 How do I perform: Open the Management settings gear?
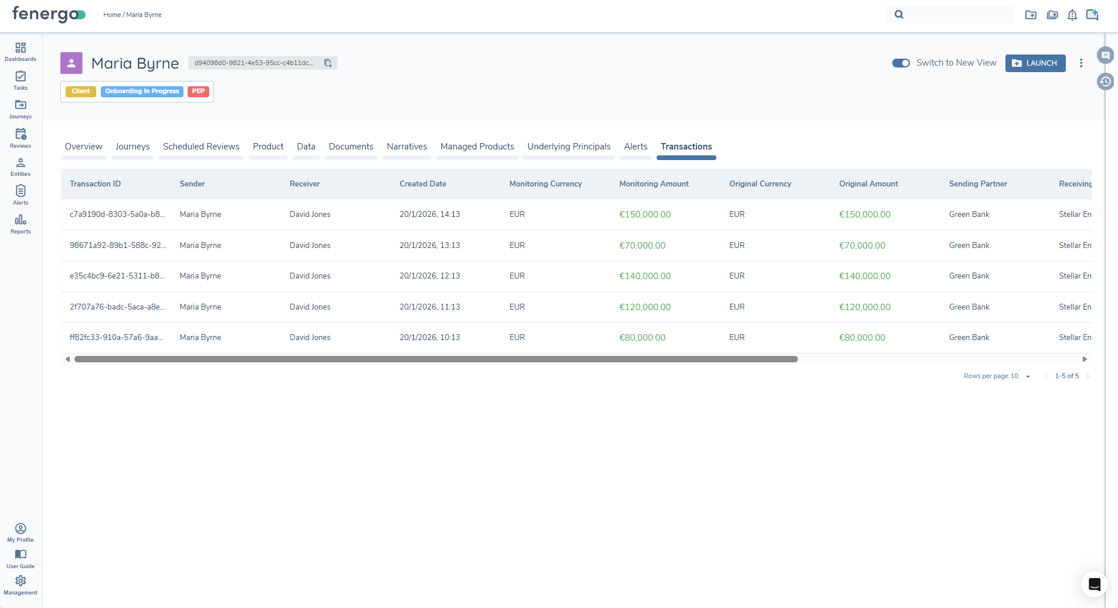[21, 585]
